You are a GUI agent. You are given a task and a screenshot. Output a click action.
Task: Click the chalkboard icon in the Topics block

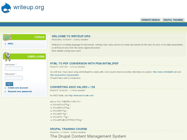(x=7, y=37)
